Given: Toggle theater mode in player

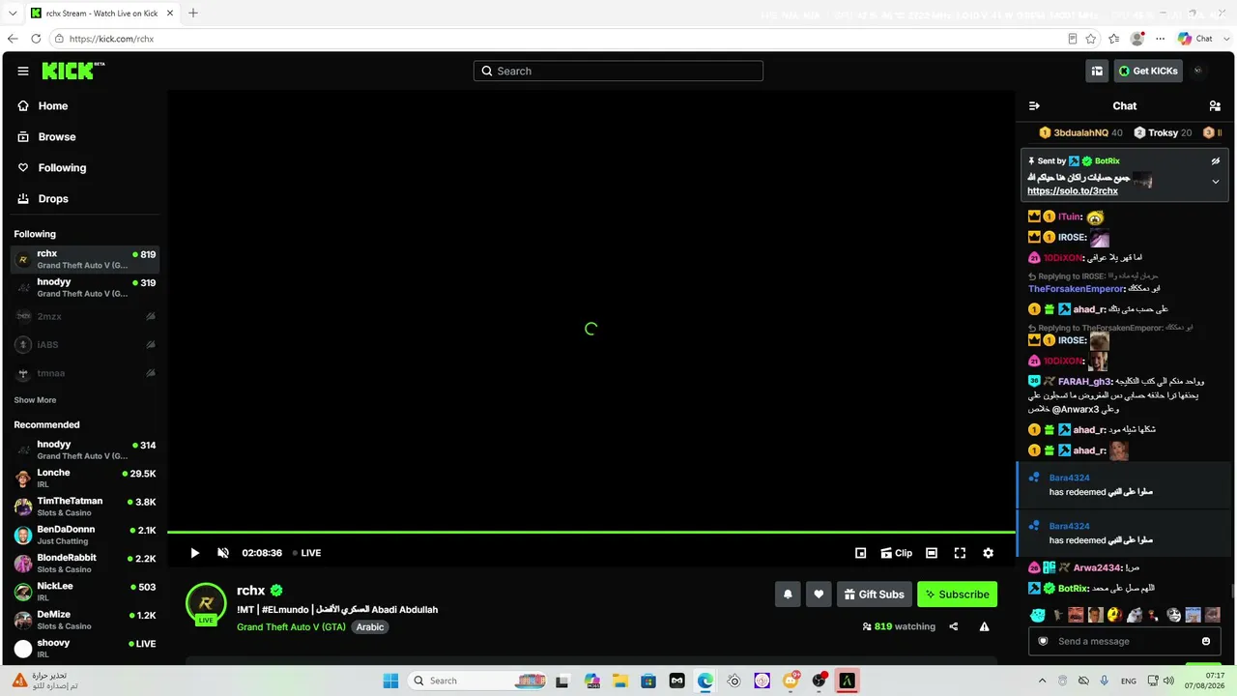Looking at the screenshot, I should (932, 553).
